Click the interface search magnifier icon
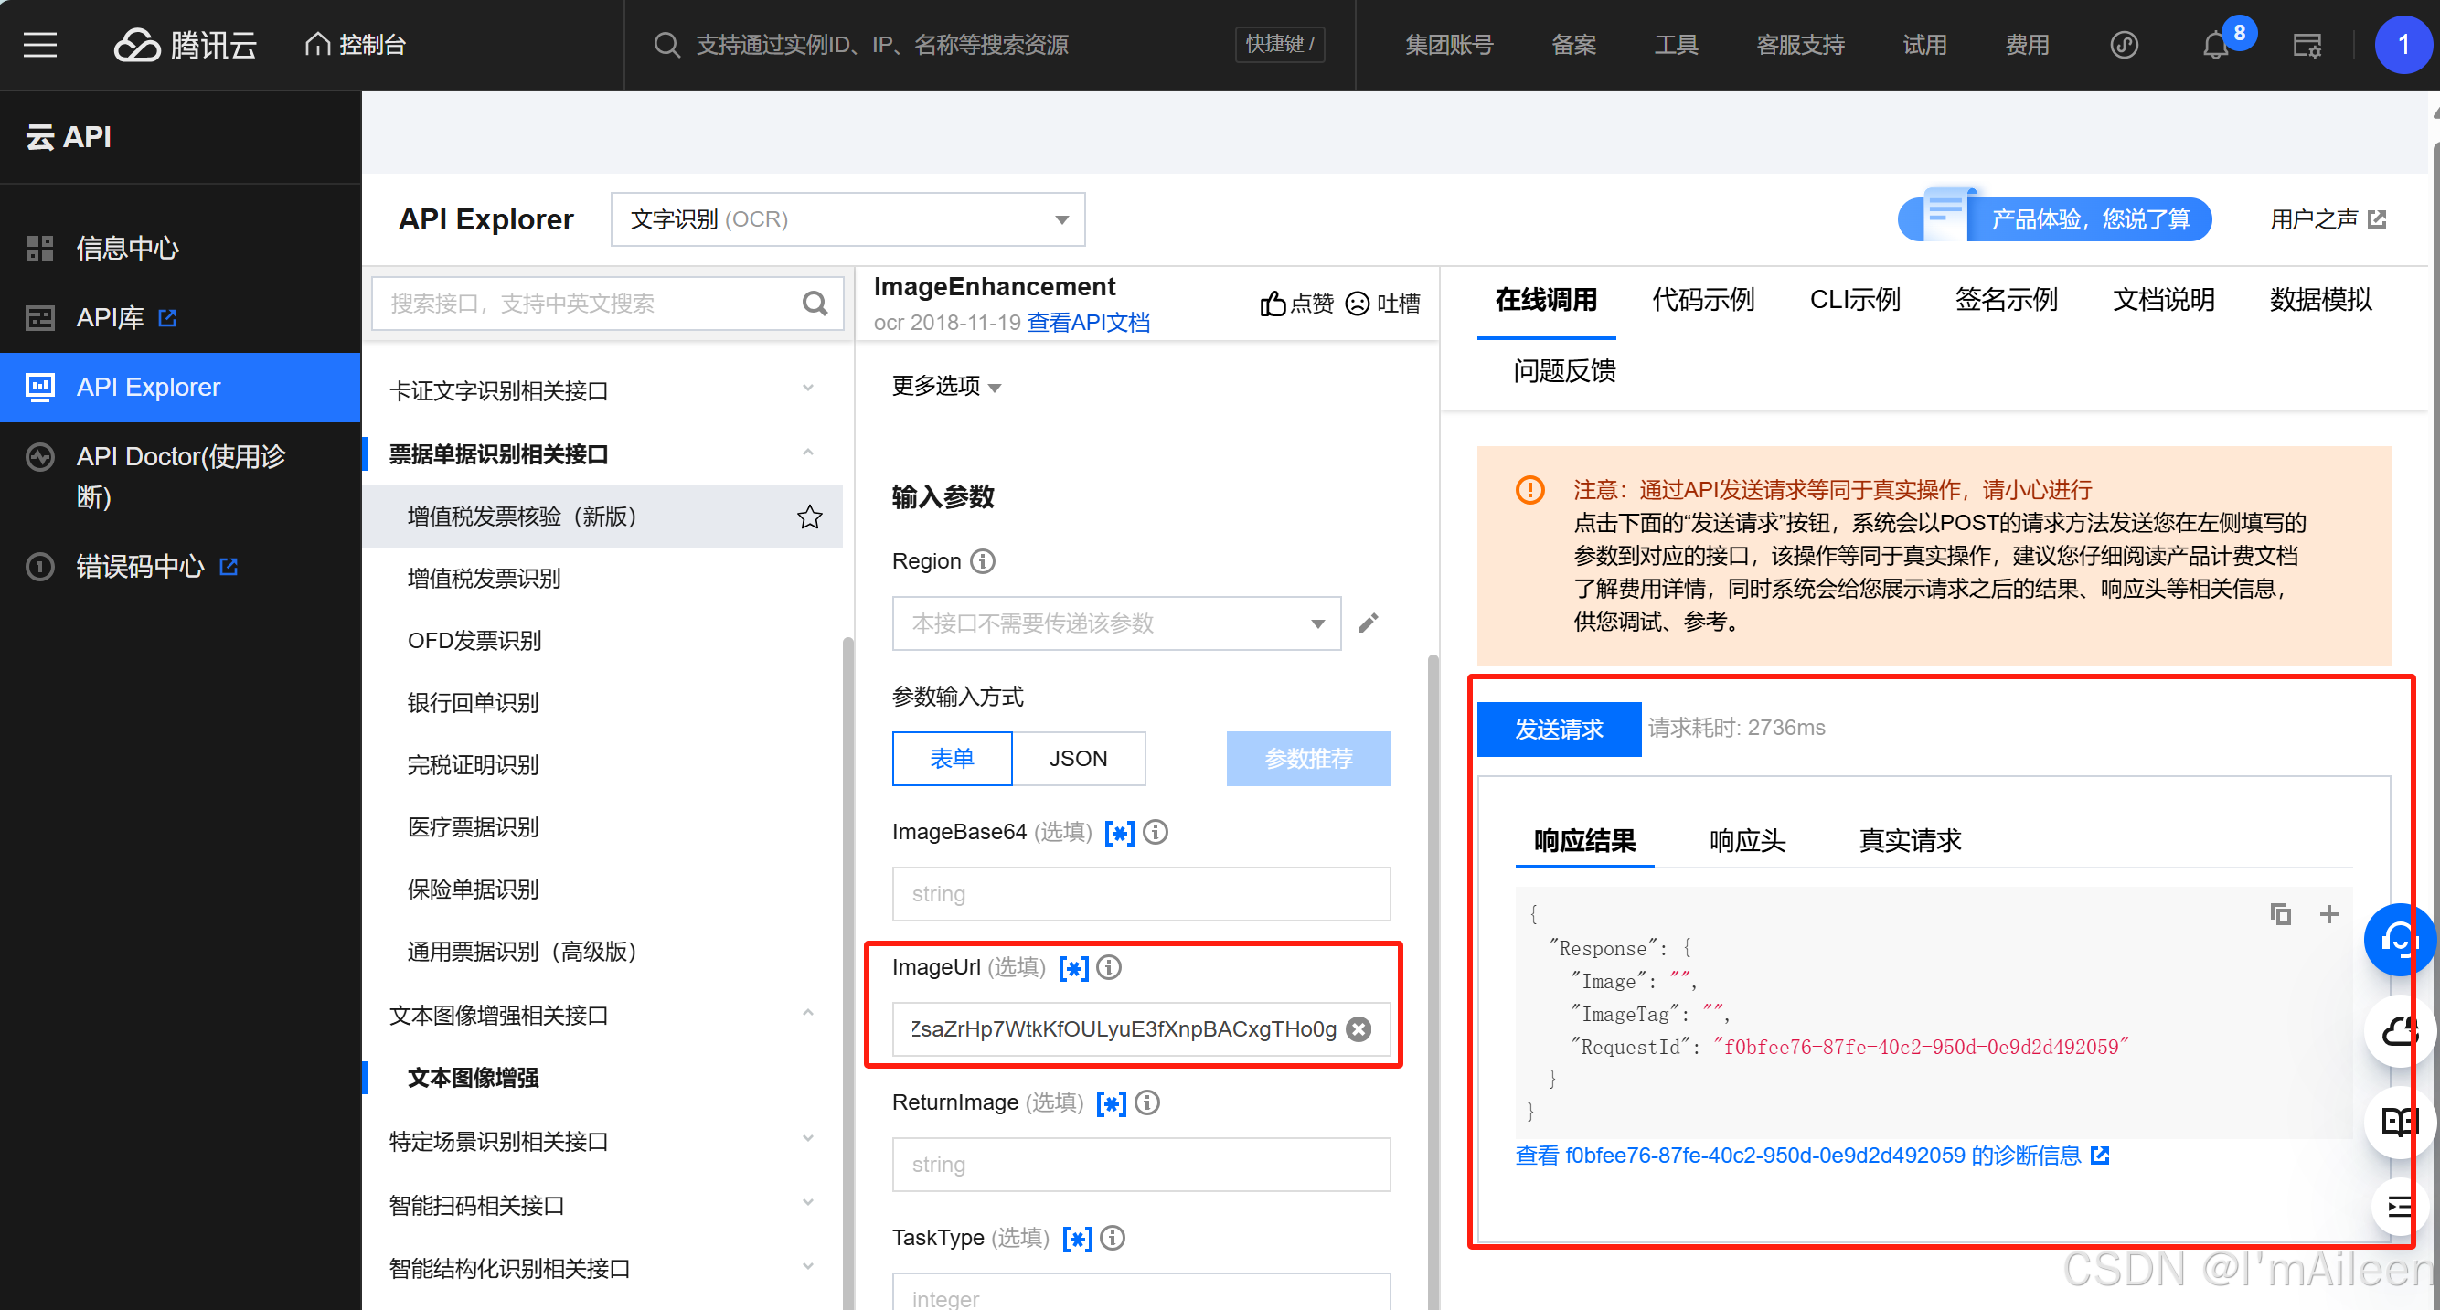 click(815, 304)
